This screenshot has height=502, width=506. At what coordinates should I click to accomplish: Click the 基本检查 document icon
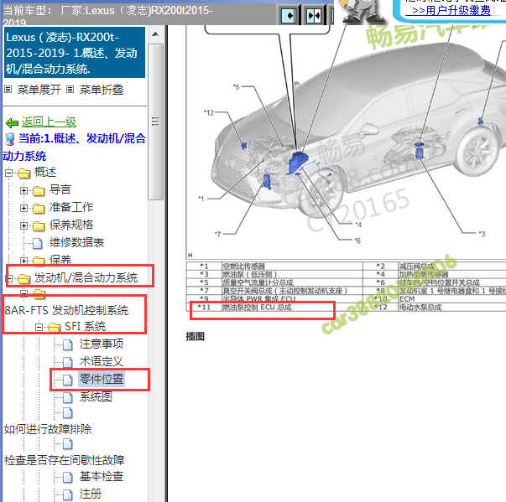tap(67, 477)
